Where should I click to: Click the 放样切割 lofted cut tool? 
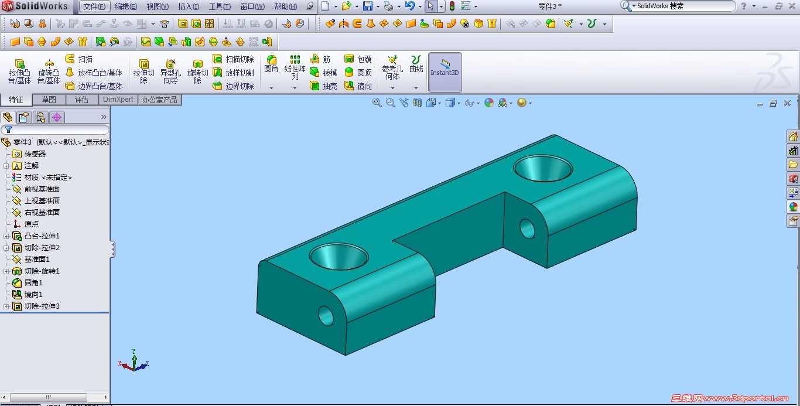point(233,73)
